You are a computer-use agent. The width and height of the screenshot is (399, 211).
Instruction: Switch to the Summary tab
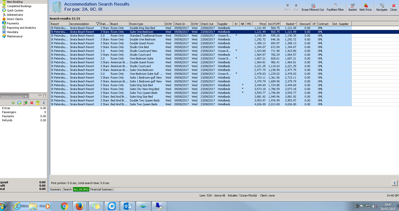(x=56, y=189)
